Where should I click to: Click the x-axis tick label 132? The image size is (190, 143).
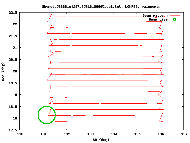tap(67, 134)
